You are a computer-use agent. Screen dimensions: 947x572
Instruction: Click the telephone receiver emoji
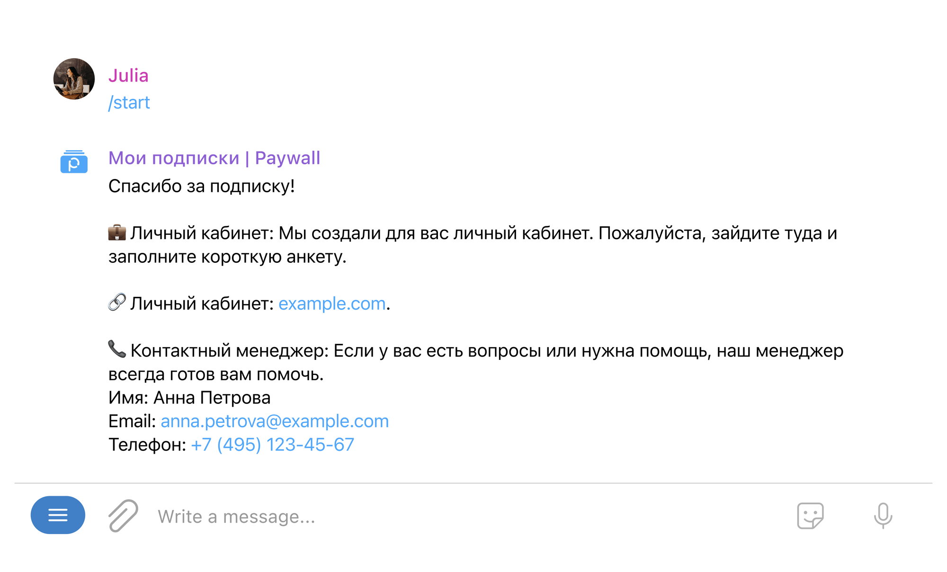pyautogui.click(x=117, y=350)
